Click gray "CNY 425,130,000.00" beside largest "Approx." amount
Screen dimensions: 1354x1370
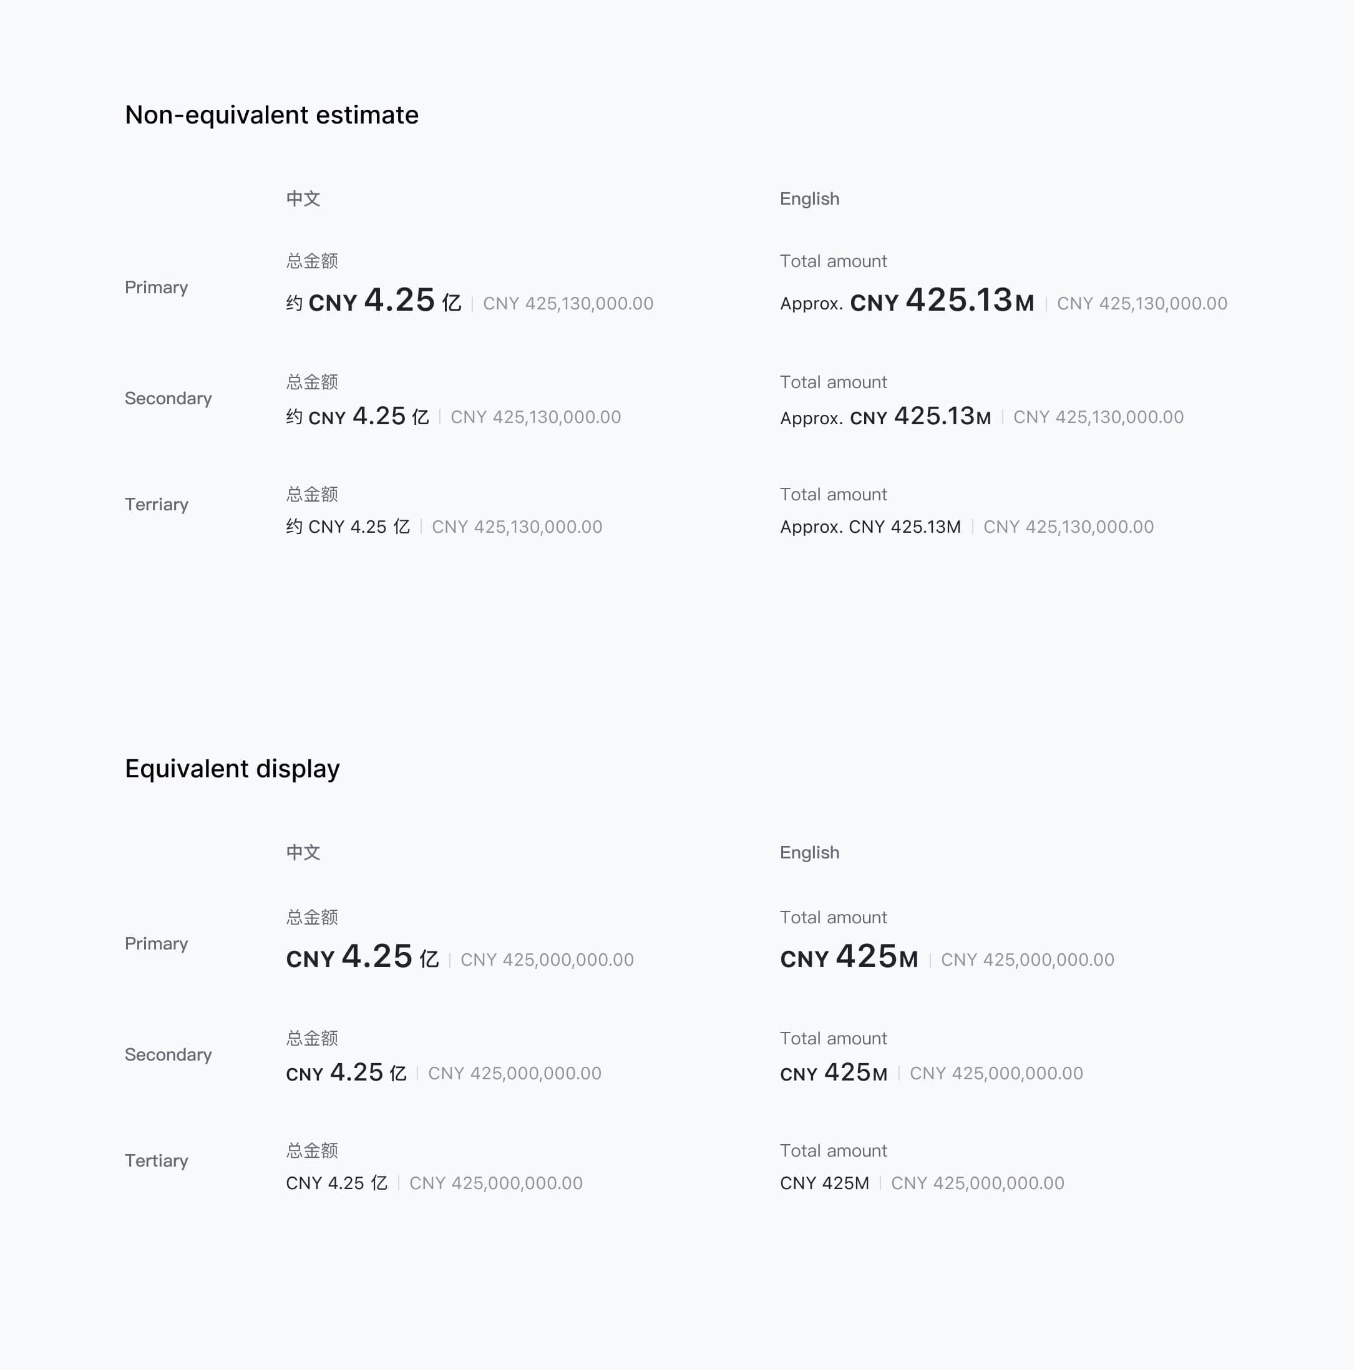[1142, 303]
